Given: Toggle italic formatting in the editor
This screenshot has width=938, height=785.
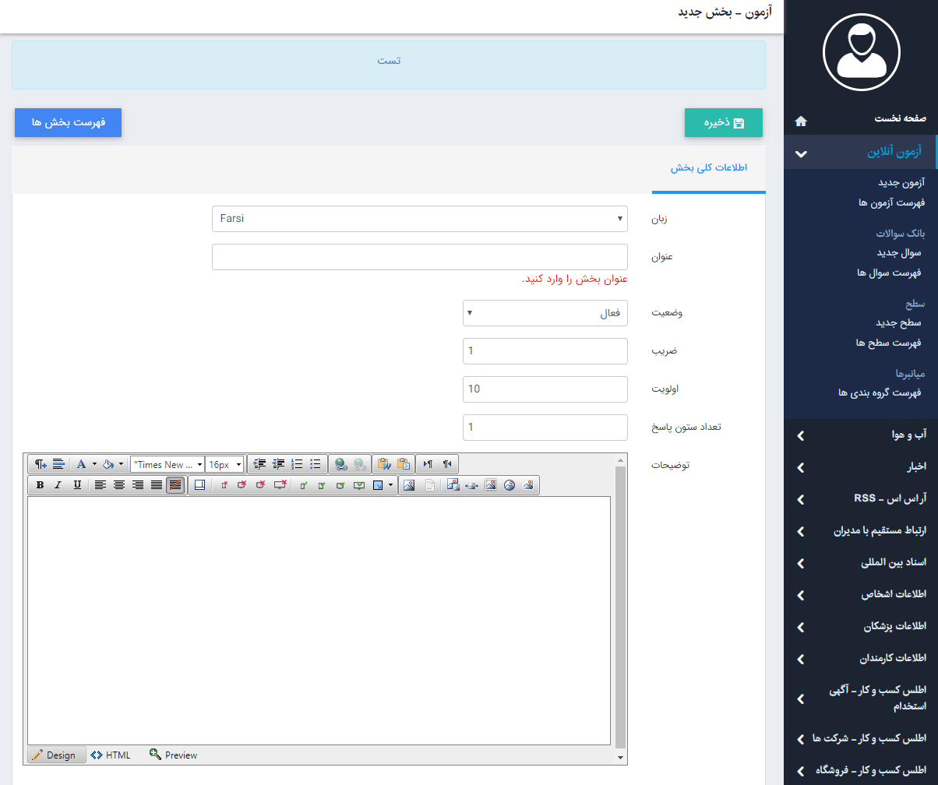Looking at the screenshot, I should coord(58,485).
